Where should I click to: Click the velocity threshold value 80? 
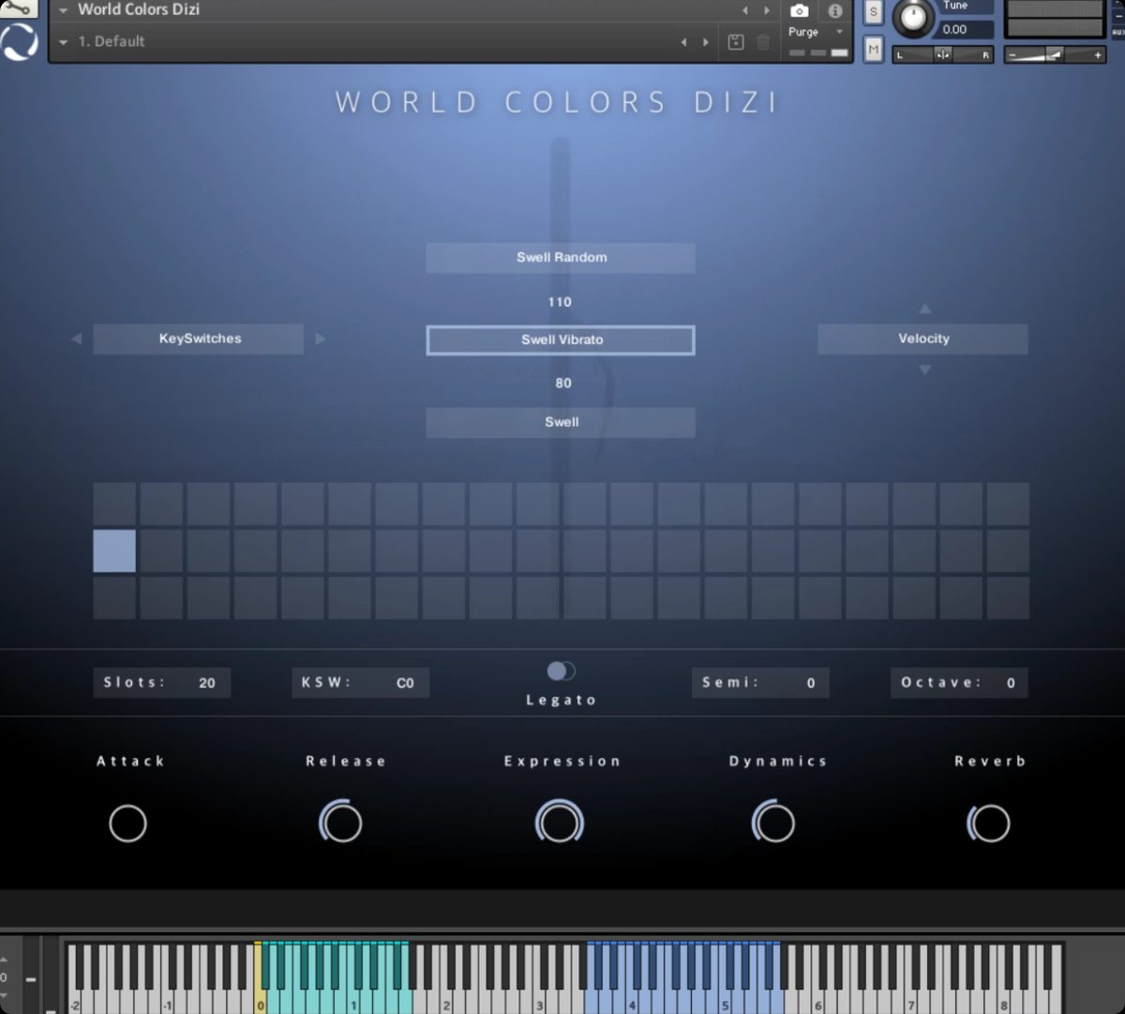(x=562, y=383)
